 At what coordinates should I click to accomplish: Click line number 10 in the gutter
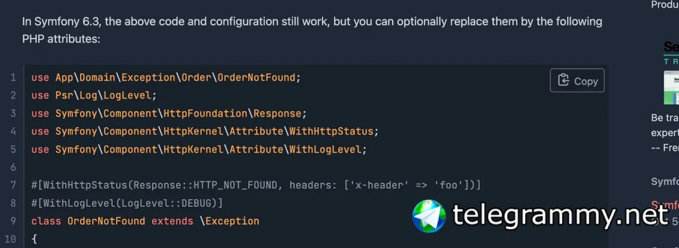click(x=13, y=239)
